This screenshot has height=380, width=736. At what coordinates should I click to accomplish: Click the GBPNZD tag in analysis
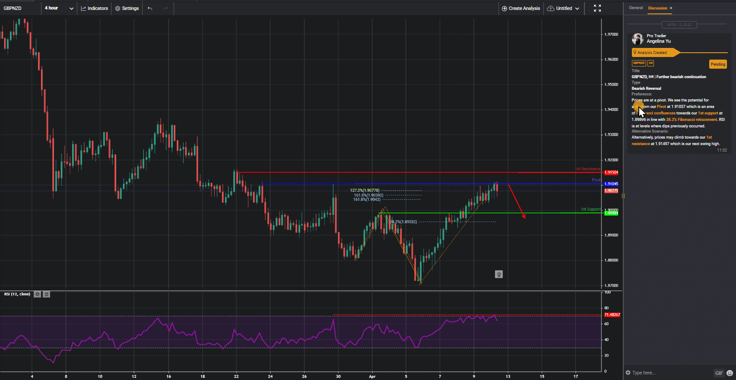pyautogui.click(x=639, y=63)
